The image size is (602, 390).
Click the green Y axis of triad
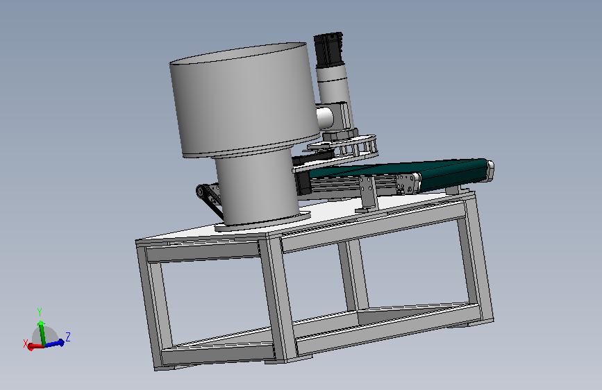pos(41,332)
